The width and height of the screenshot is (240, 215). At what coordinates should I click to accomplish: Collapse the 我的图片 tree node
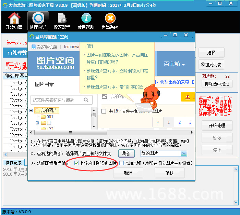point(31,110)
